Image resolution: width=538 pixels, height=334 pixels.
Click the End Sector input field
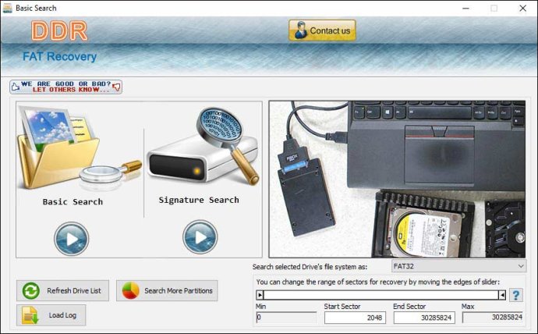(x=424, y=318)
